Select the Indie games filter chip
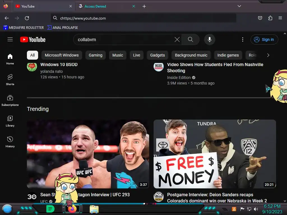287x215 pixels. 228,55
